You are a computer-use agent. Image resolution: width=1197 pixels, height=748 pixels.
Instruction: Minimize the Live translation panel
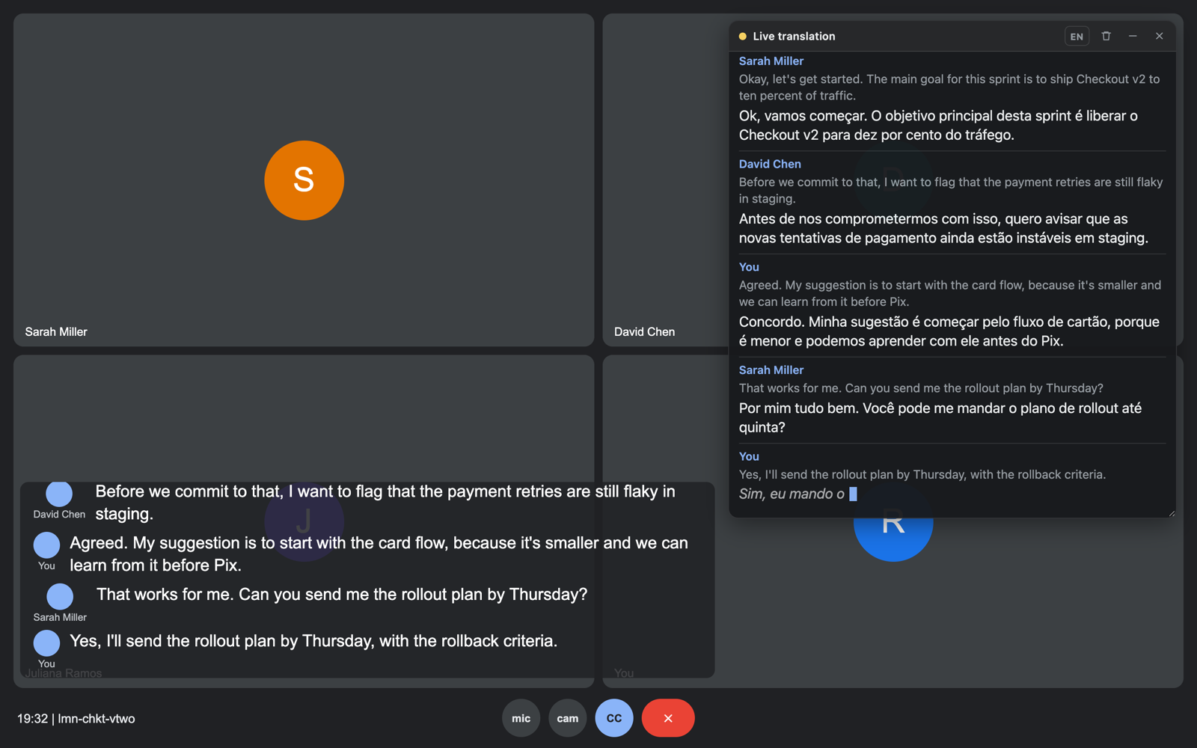[x=1133, y=36]
